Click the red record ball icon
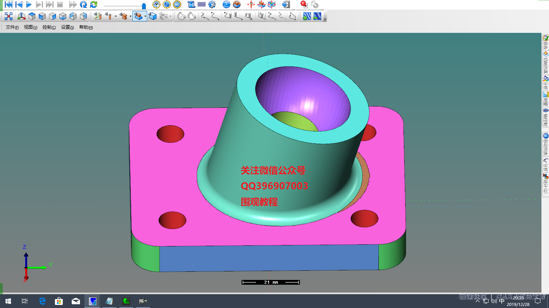The width and height of the screenshot is (549, 308). click(304, 4)
